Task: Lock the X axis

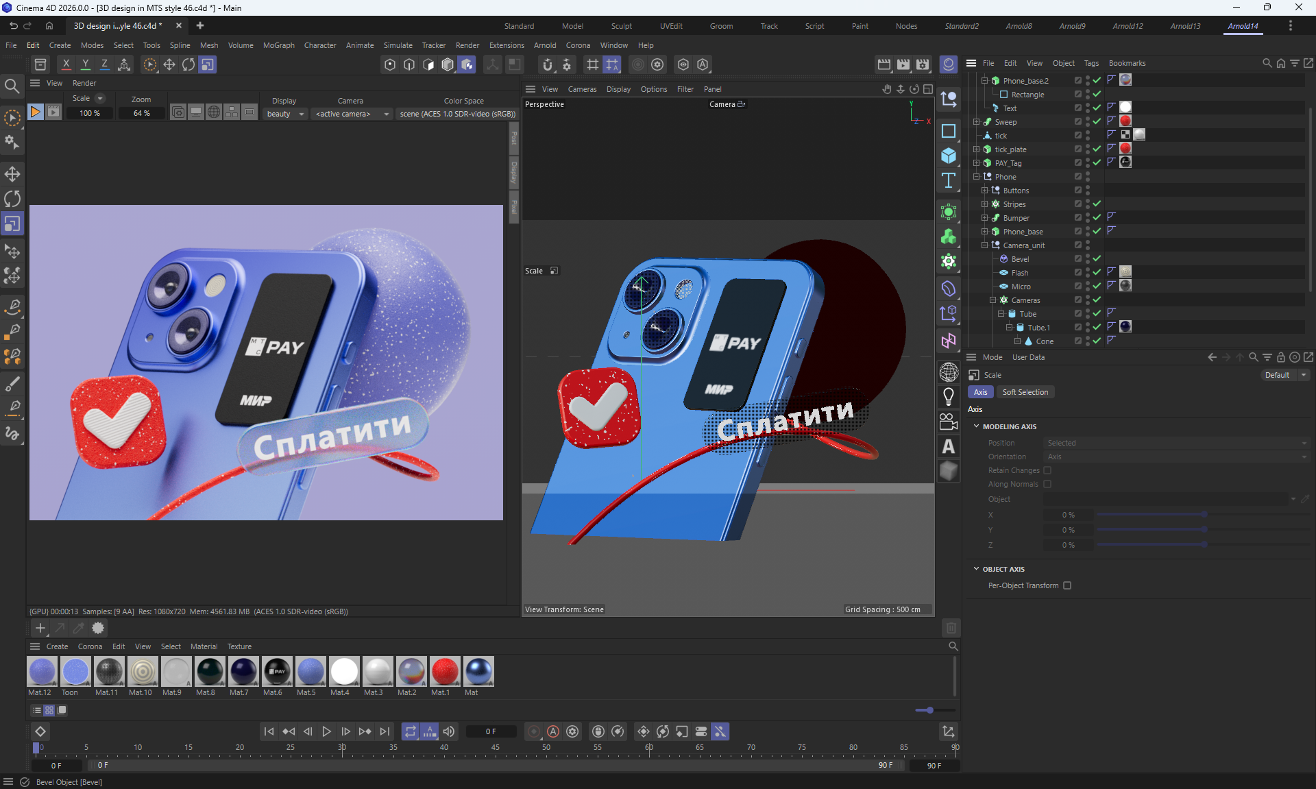Action: pos(66,64)
